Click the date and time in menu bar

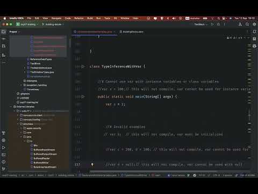click(x=245, y=18)
